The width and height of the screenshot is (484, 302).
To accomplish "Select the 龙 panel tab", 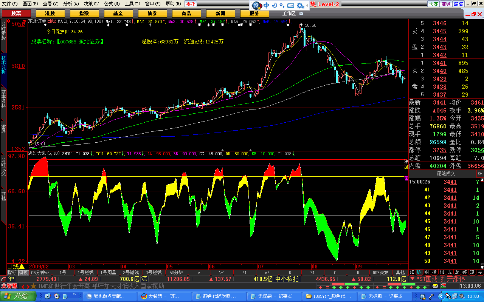I will pos(457,272).
